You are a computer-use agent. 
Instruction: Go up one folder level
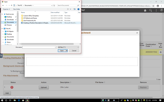pyautogui.click(x=11, y=5)
